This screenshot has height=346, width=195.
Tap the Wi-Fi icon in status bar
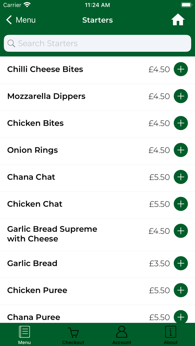click(x=27, y=4)
